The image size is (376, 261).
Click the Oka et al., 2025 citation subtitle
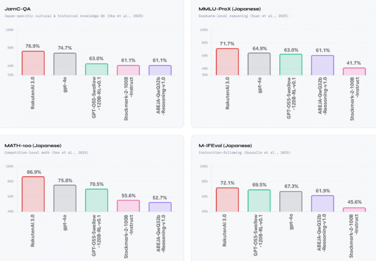(74, 16)
